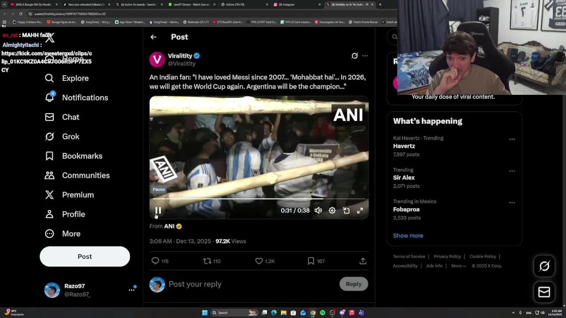Open Bookmarks in the sidebar

click(73, 156)
